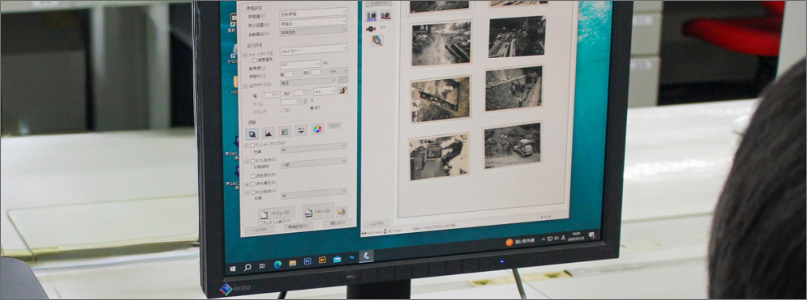Open Microsoft Edge from the taskbar
The width and height of the screenshot is (807, 300).
click(278, 264)
